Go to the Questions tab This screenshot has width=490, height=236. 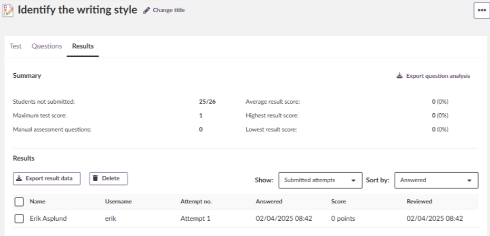[x=47, y=46]
